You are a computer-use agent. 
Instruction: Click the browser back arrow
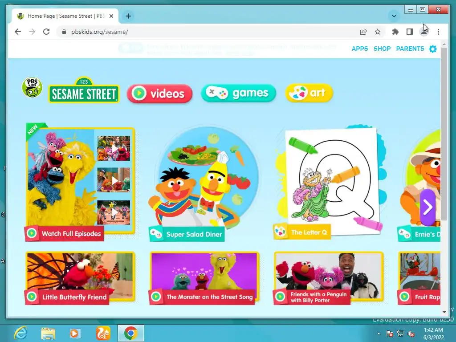point(18,32)
